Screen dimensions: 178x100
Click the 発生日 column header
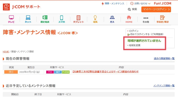31,67
